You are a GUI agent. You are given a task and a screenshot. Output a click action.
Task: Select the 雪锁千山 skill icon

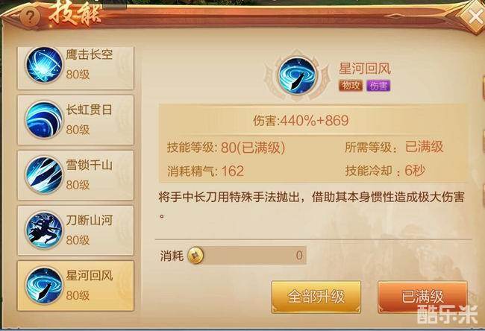click(x=44, y=175)
